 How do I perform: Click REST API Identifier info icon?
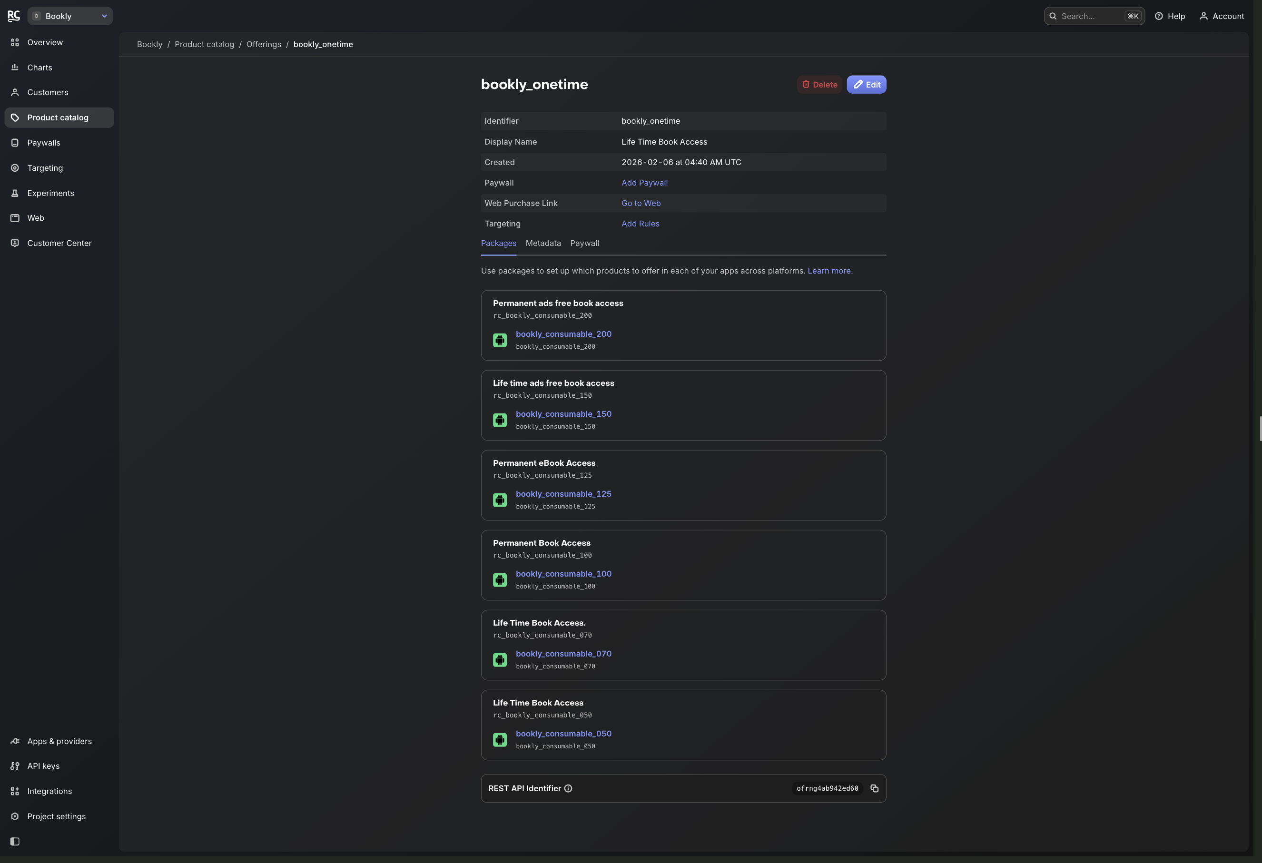point(568,788)
